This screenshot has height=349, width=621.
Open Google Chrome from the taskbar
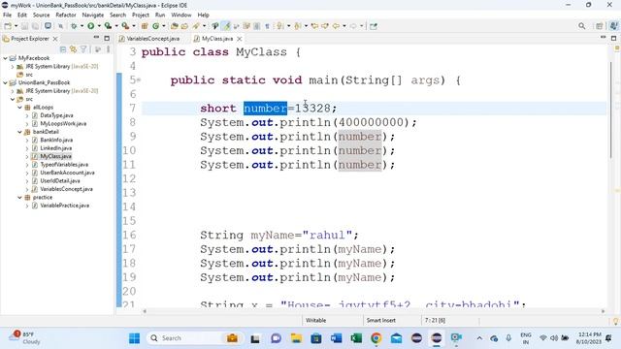tap(376, 338)
